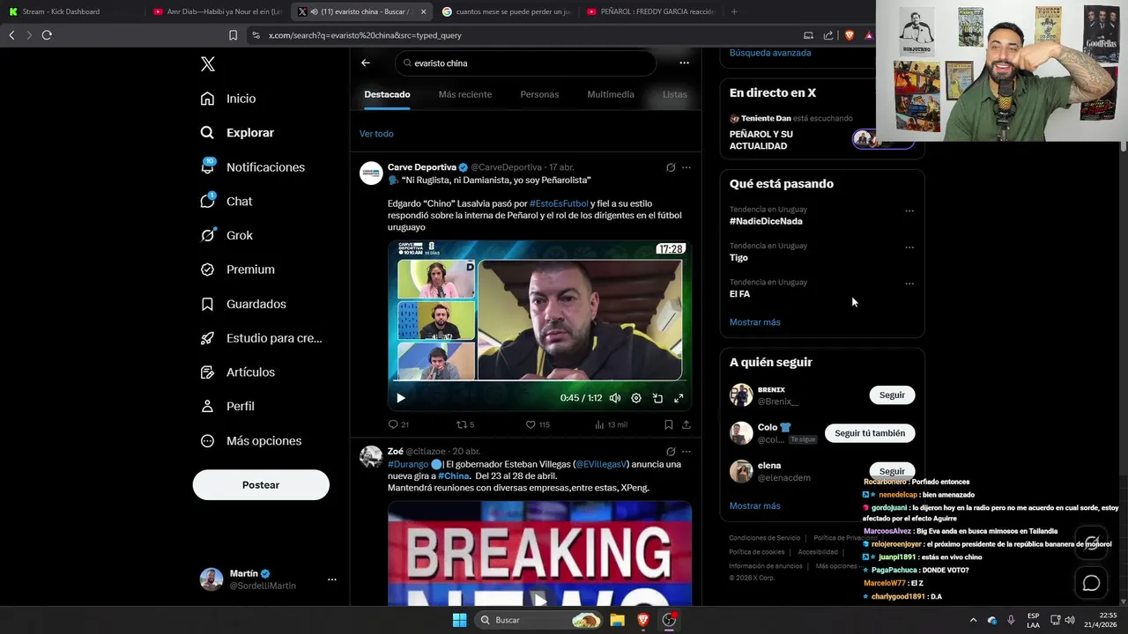Switch to the Multimedia tab
The width and height of the screenshot is (1128, 634).
pos(611,94)
